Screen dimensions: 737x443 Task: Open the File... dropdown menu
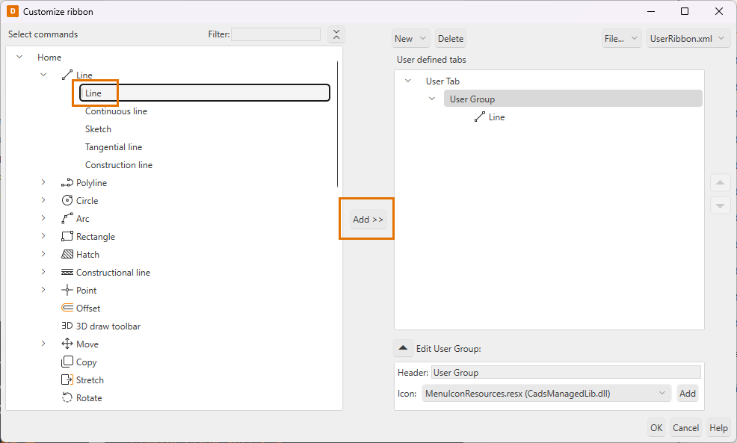621,39
